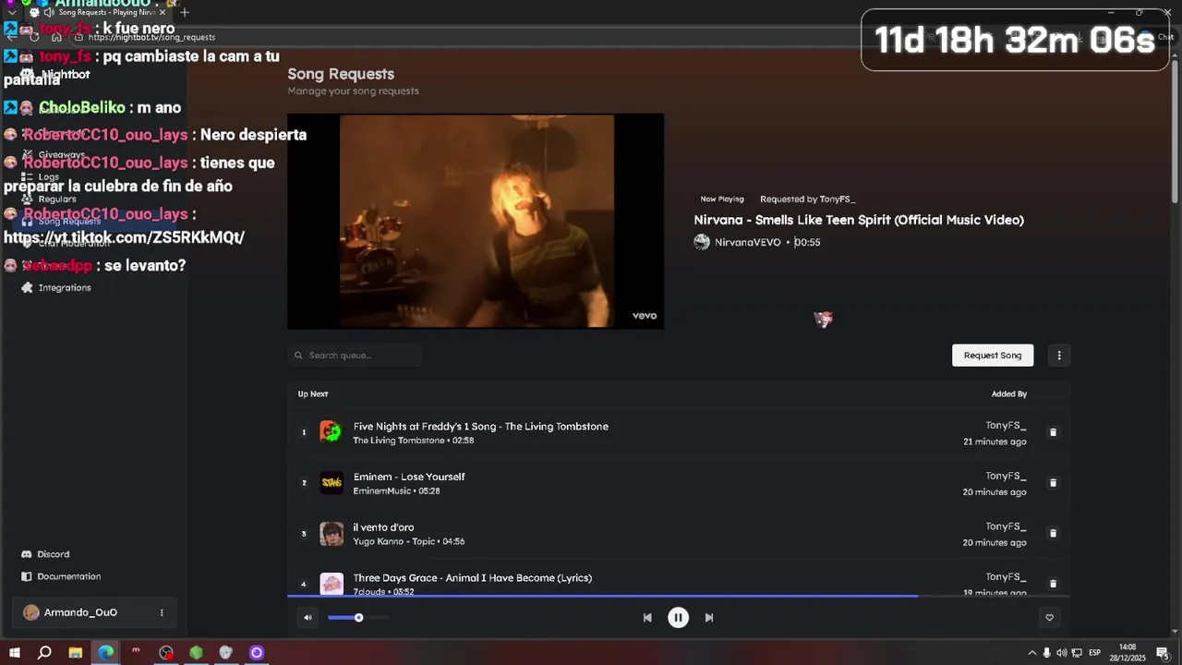Close the Song Requests browser tab
This screenshot has width=1182, height=665.
(163, 13)
